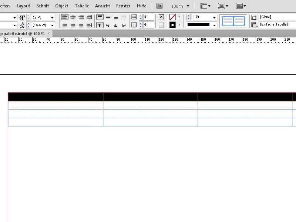Rotate cell text 270 degrees
The width and height of the screenshot is (296, 222).
[124, 25]
